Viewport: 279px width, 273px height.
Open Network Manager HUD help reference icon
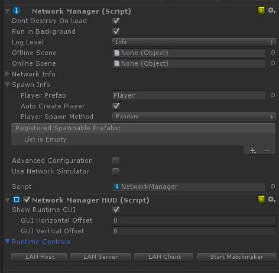pyautogui.click(x=261, y=200)
